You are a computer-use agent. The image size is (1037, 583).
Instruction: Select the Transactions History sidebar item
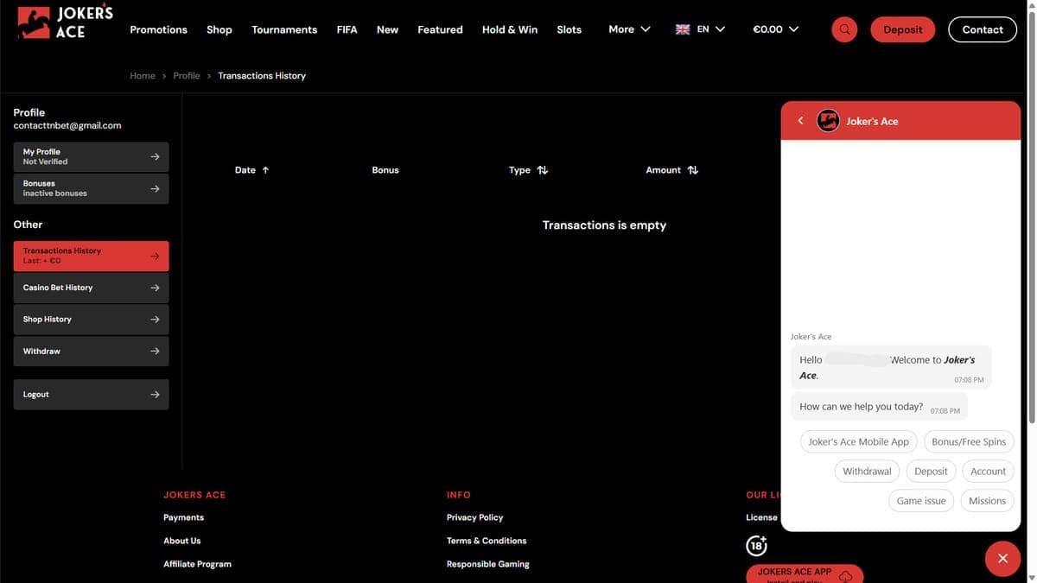pos(91,256)
